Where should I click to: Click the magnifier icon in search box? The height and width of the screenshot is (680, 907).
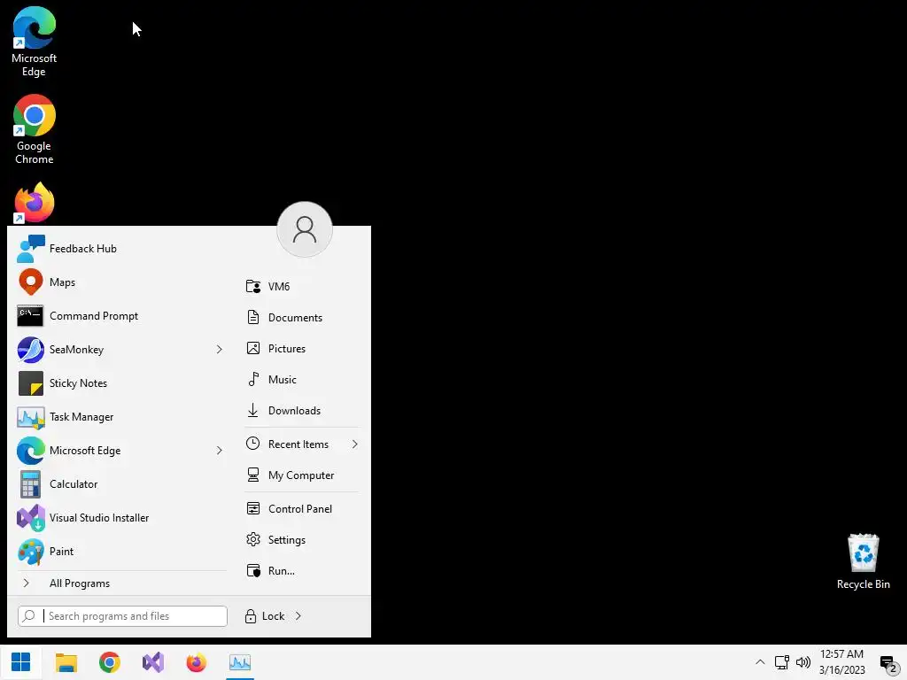(29, 616)
